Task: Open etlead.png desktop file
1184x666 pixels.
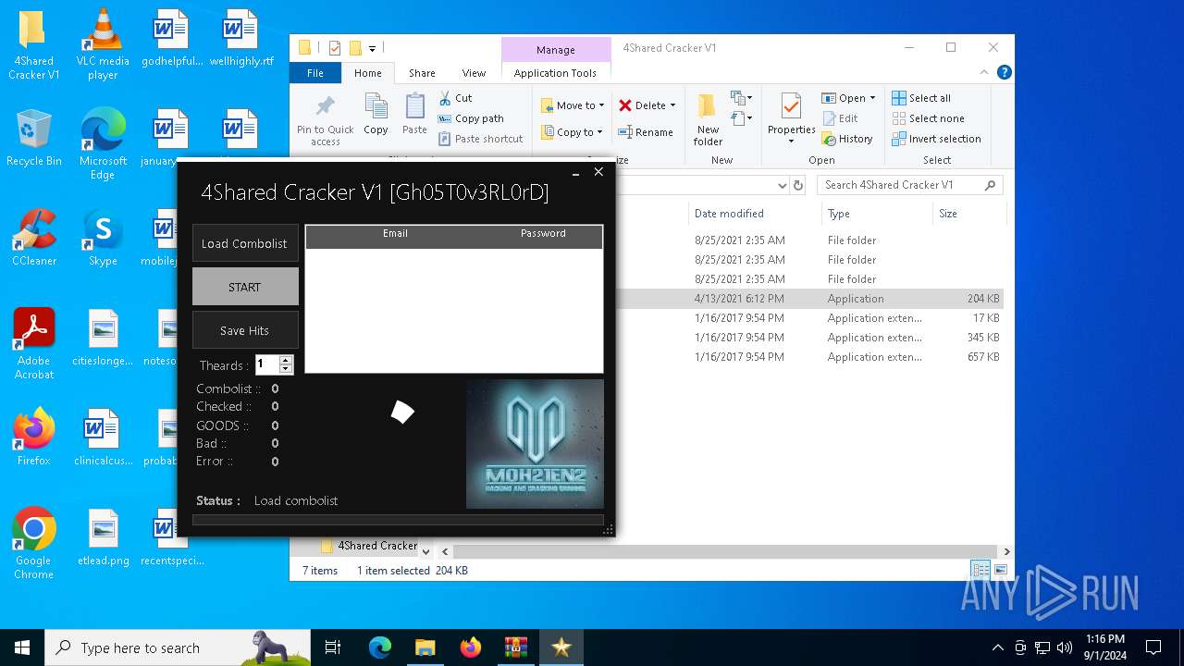Action: tap(103, 536)
